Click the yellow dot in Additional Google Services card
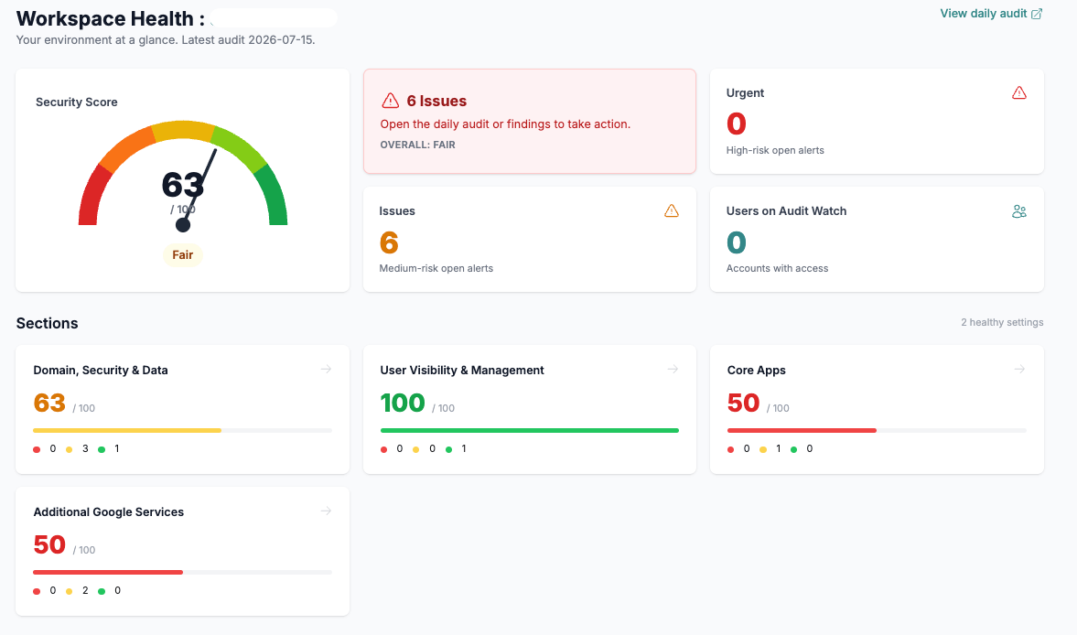1077x635 pixels. [x=70, y=591]
